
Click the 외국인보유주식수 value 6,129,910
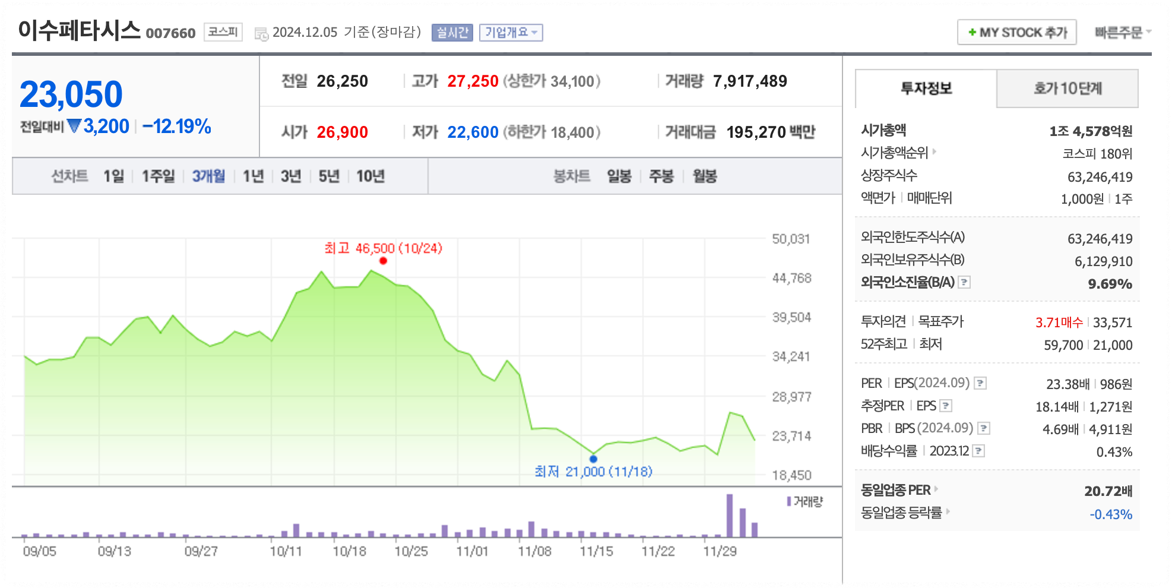coord(1104,261)
